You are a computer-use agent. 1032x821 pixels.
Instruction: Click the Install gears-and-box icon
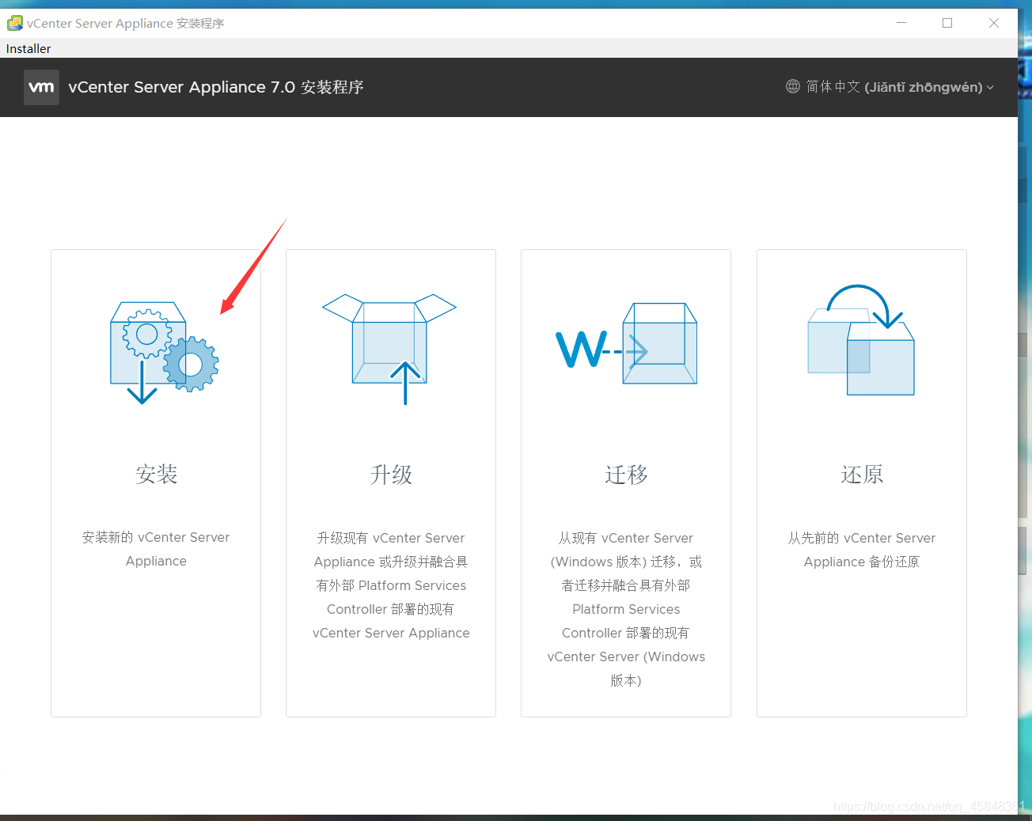[x=165, y=353]
